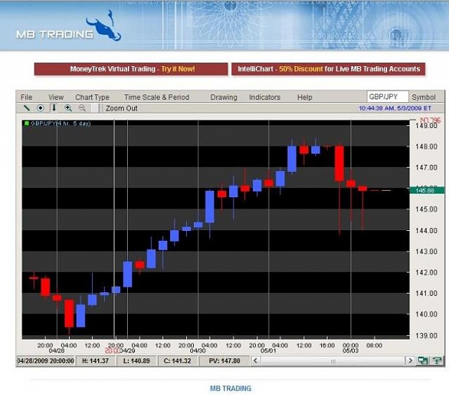The height and width of the screenshot is (395, 449).
Task: Click the 04/28/2009 20:00:00 status field
Action: pyautogui.click(x=46, y=361)
